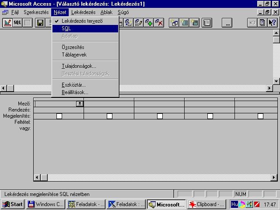This screenshot has width=280, height=210.
Task: Open Tulajdonságok... from the menu
Action: [x=85, y=66]
